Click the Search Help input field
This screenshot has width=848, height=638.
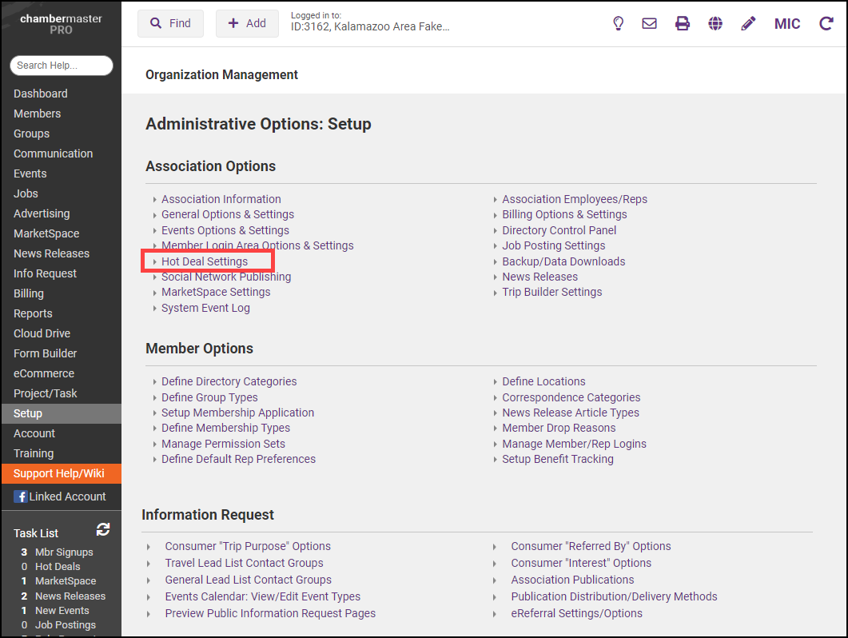(61, 66)
